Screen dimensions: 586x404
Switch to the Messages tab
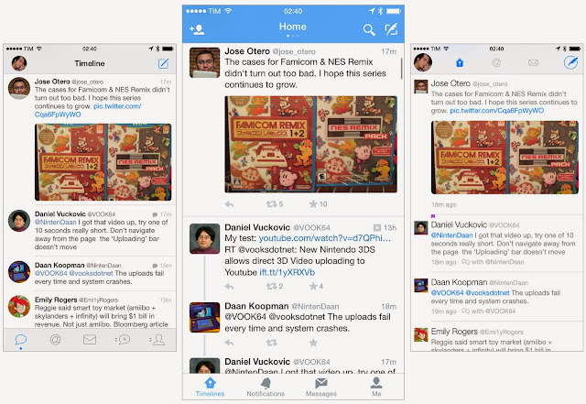tap(321, 388)
